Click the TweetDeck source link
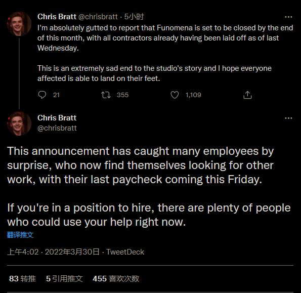The height and width of the screenshot is (293, 301). coord(125,252)
